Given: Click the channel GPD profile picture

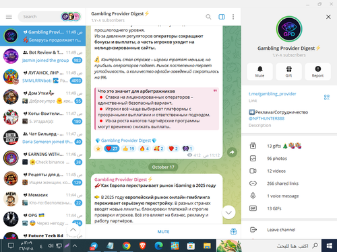Looking at the screenshot, I should point(289,29).
